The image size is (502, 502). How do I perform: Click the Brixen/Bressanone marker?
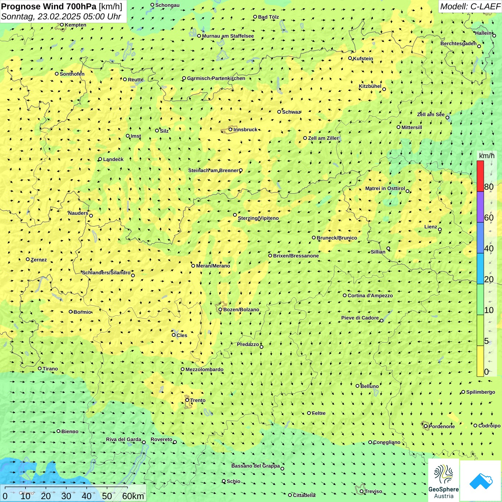pyautogui.click(x=270, y=256)
